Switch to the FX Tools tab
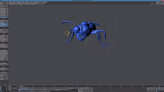164x92 pixels. 23,2
